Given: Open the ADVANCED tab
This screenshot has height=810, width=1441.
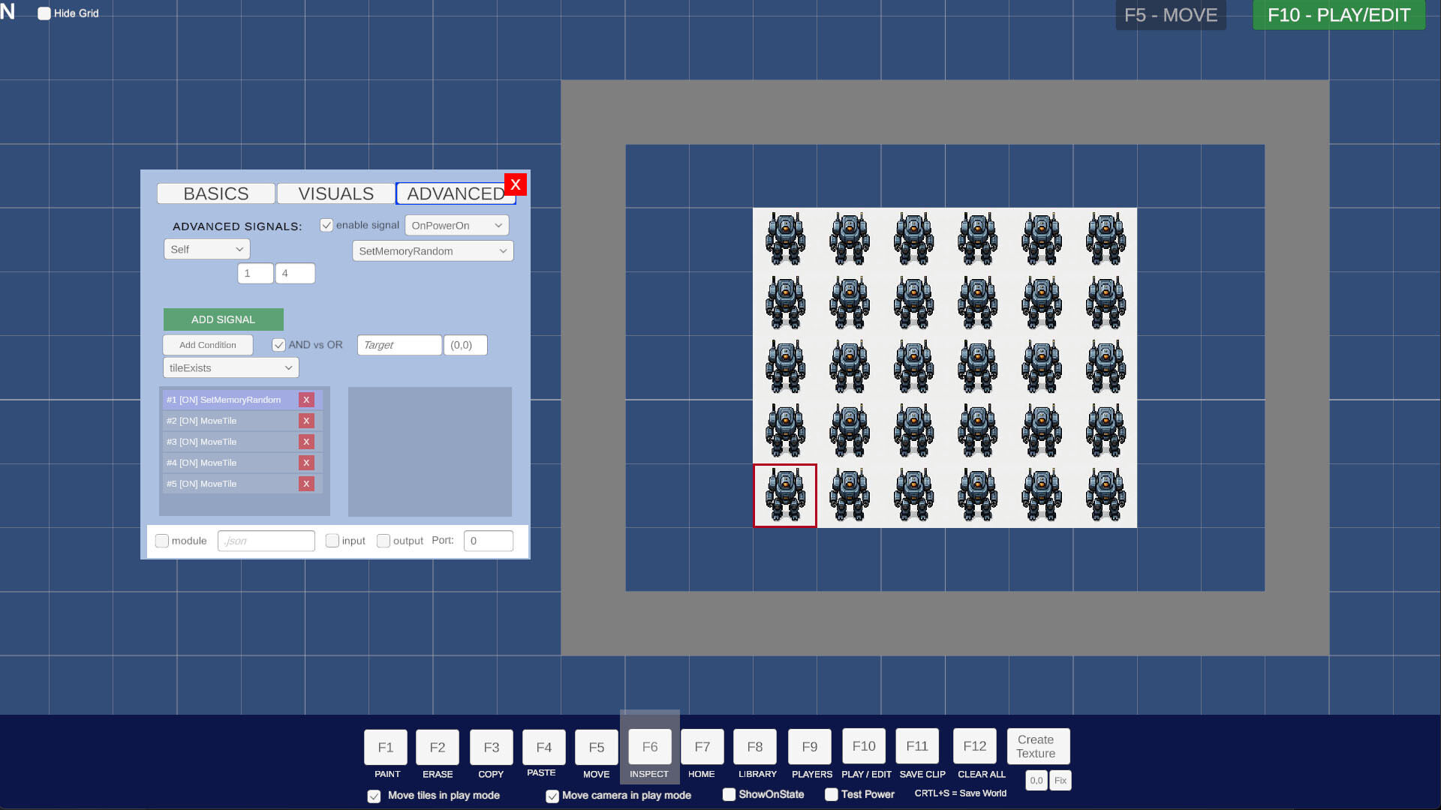Looking at the screenshot, I should 456,193.
